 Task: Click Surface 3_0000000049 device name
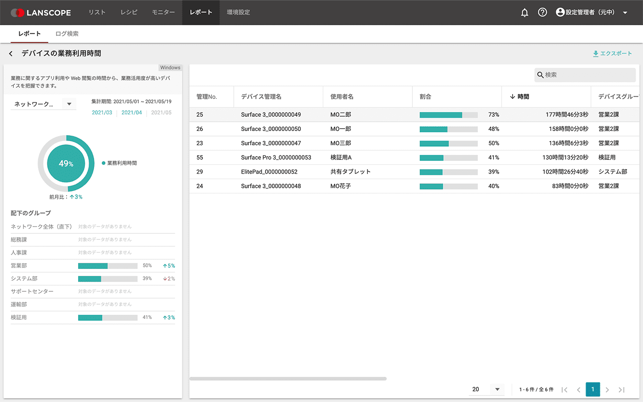[x=271, y=115]
